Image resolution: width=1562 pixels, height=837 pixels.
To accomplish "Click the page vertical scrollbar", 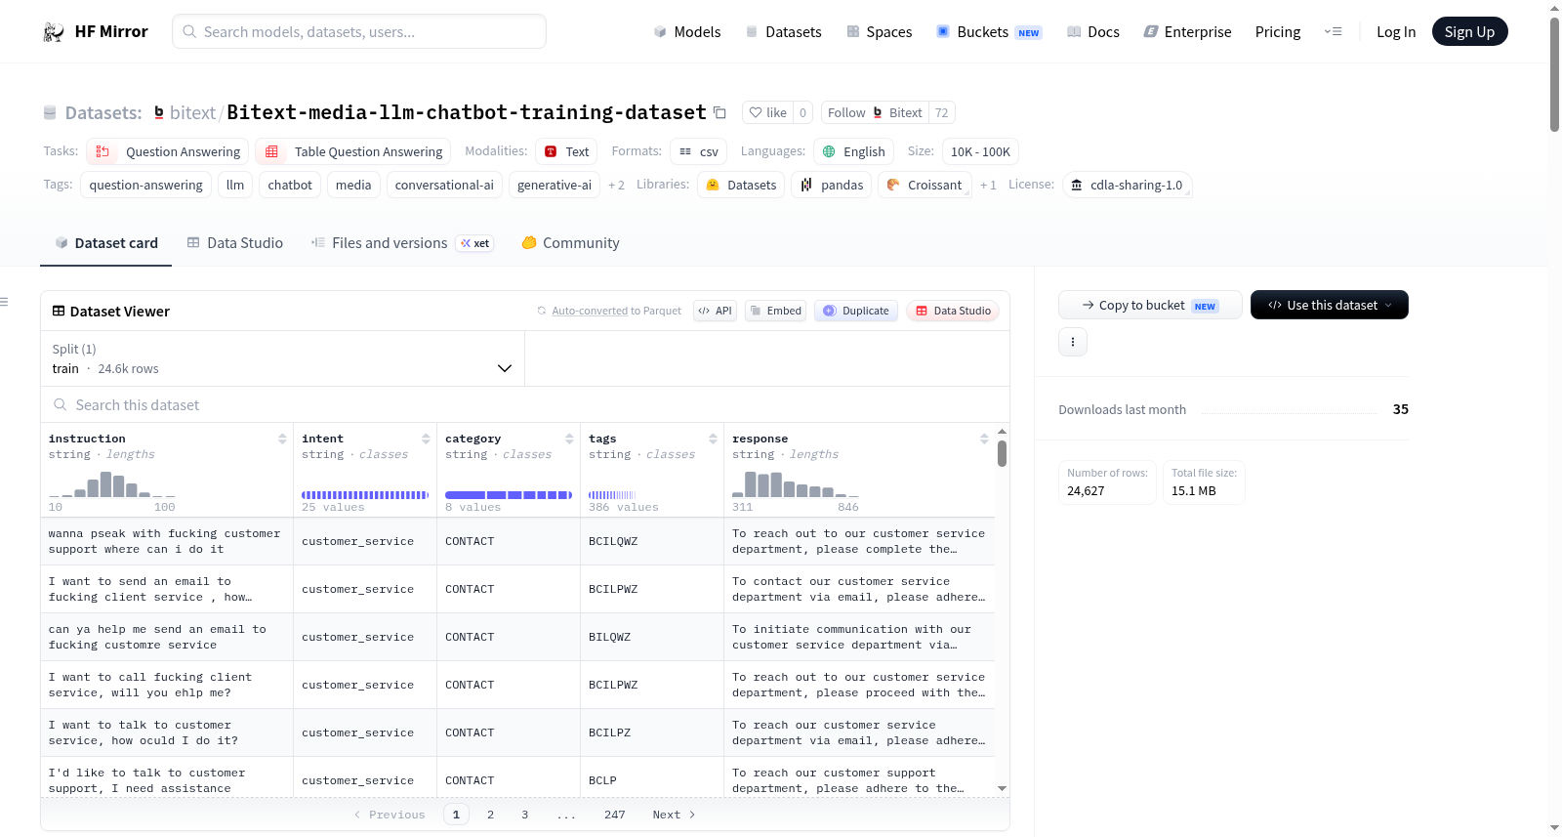I will click(x=1554, y=74).
